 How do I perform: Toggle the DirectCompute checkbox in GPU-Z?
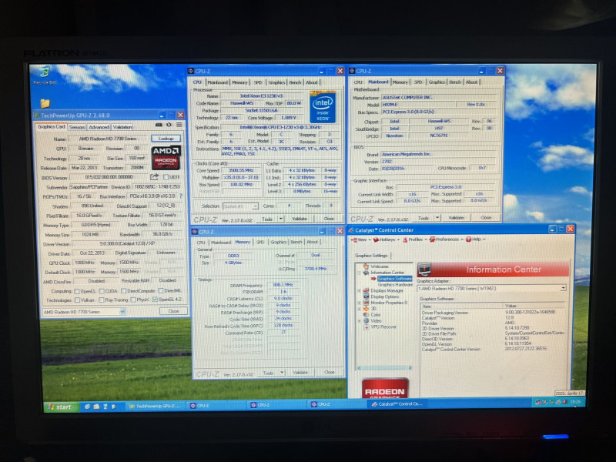(x=123, y=291)
